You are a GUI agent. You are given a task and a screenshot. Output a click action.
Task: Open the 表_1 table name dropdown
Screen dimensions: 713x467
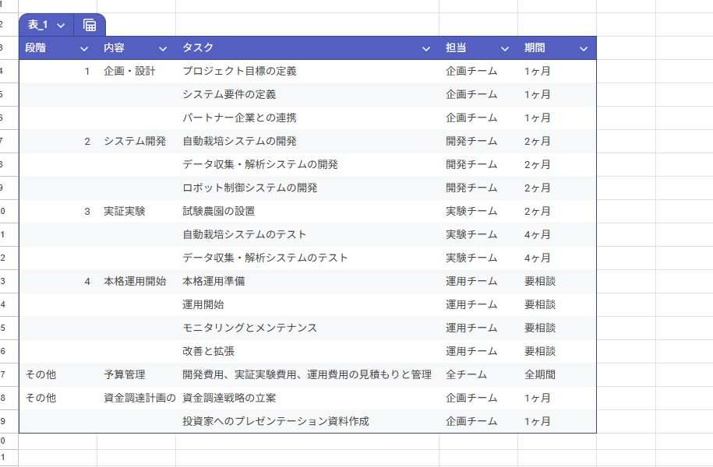[x=61, y=26]
